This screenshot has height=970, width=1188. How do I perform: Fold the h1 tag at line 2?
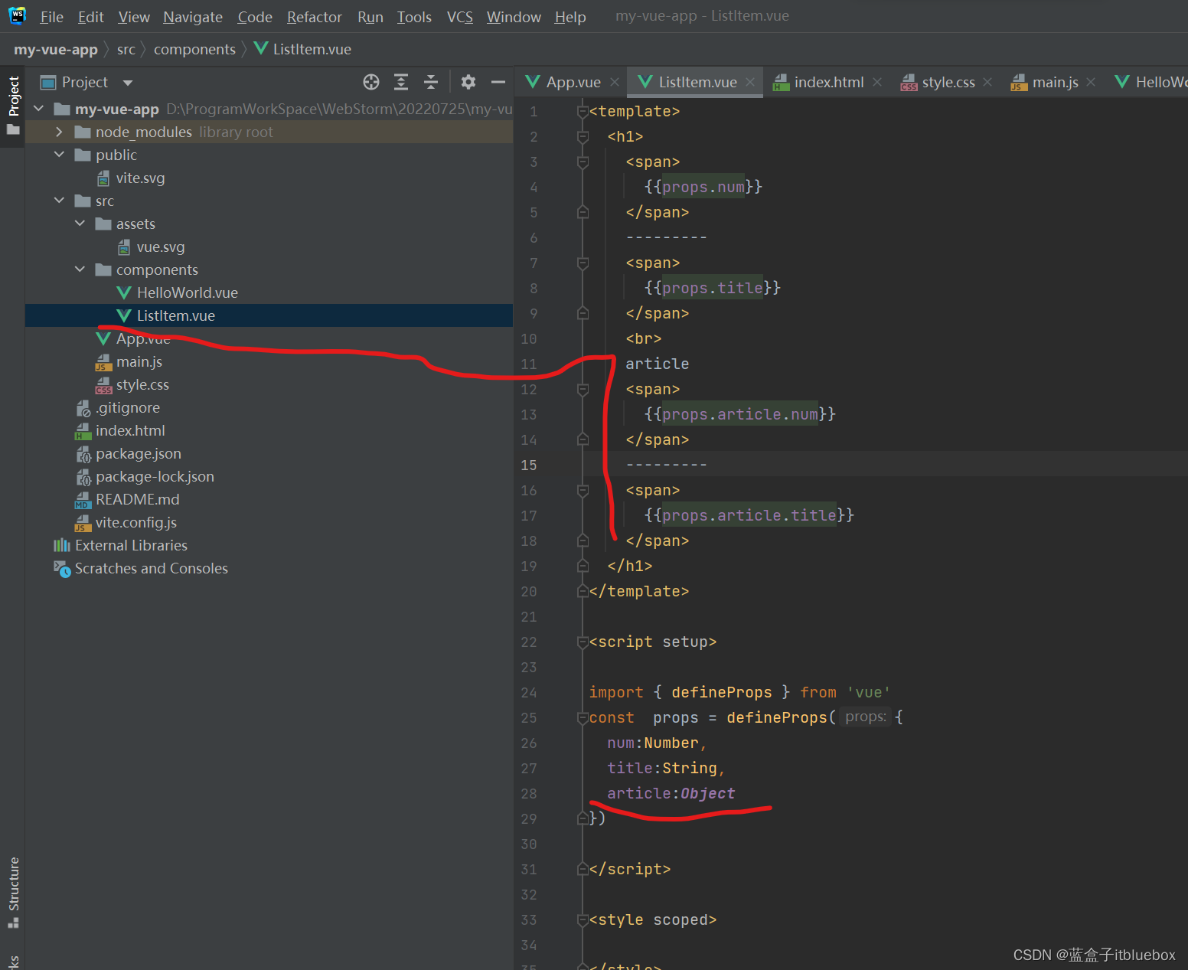coord(583,137)
